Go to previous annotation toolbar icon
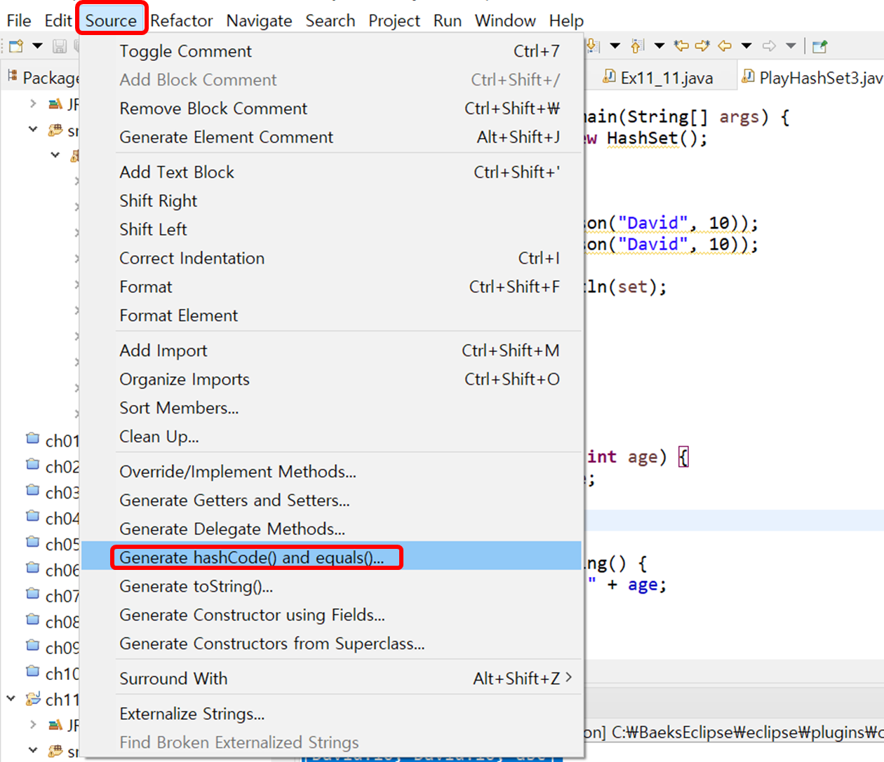This screenshot has height=762, width=884. 637,46
